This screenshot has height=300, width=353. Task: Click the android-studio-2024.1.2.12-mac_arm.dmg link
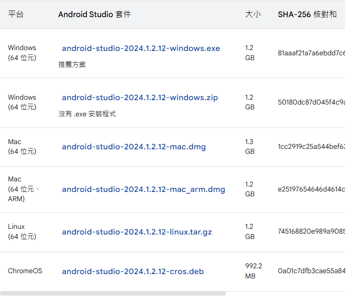144,189
